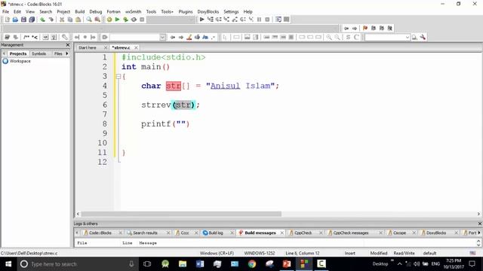Viewport: 483px width, 271px height.
Task: Create a new file with the toolbar icon
Action: pos(7,20)
